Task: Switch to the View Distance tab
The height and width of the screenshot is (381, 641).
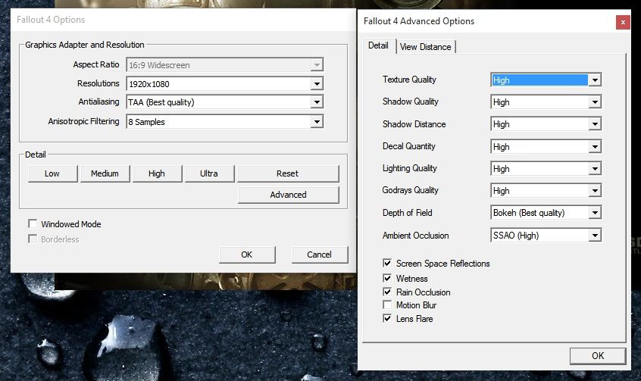Action: coord(425,47)
